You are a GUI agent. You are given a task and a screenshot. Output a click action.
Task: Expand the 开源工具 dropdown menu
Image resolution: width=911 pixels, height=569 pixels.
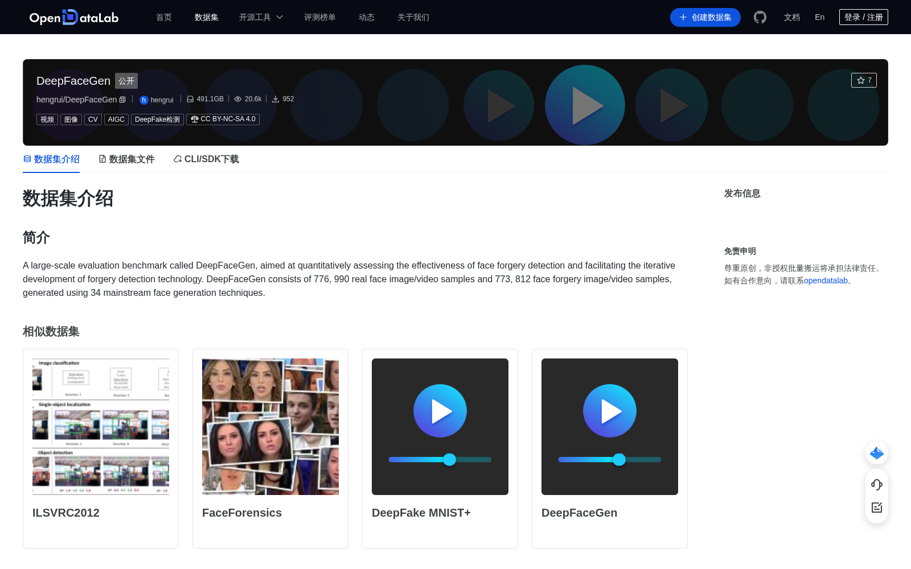261,17
